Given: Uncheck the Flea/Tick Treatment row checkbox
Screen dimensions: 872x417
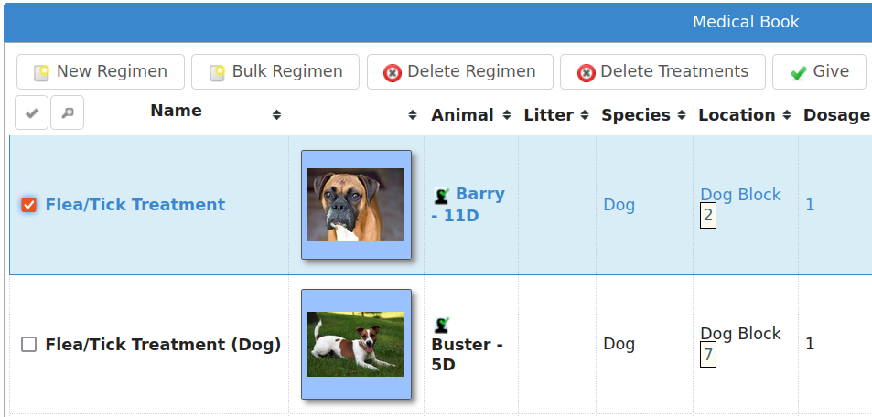Looking at the screenshot, I should [x=29, y=205].
